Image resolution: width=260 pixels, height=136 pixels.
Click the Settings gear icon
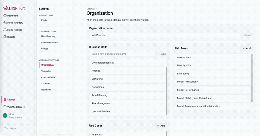point(5,99)
